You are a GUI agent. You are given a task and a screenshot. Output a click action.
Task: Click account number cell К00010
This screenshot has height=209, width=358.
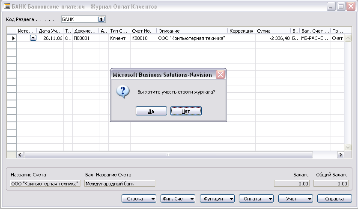(143, 38)
